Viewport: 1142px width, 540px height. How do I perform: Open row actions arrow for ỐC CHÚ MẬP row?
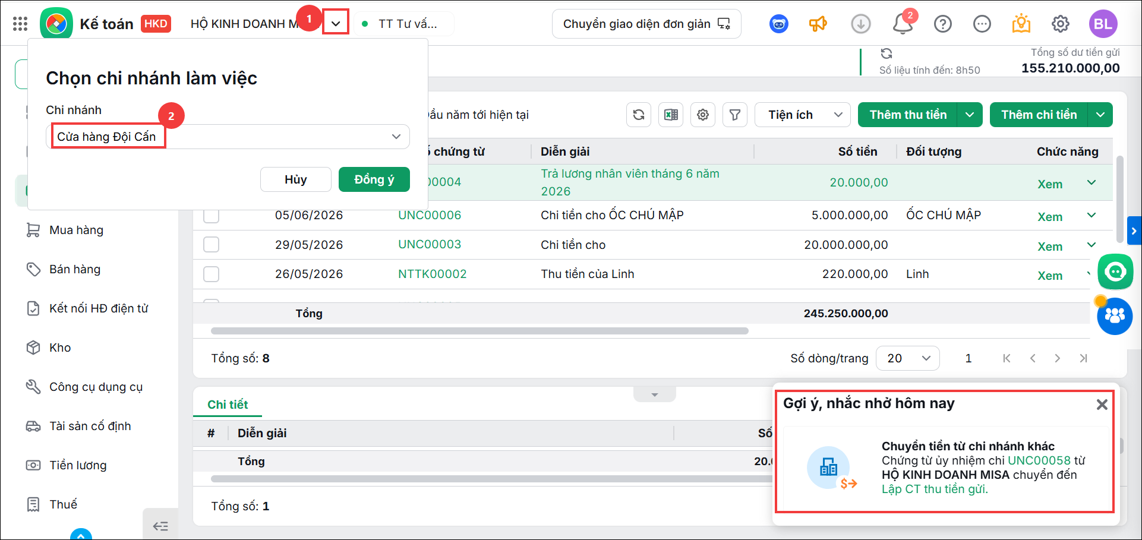click(1091, 215)
